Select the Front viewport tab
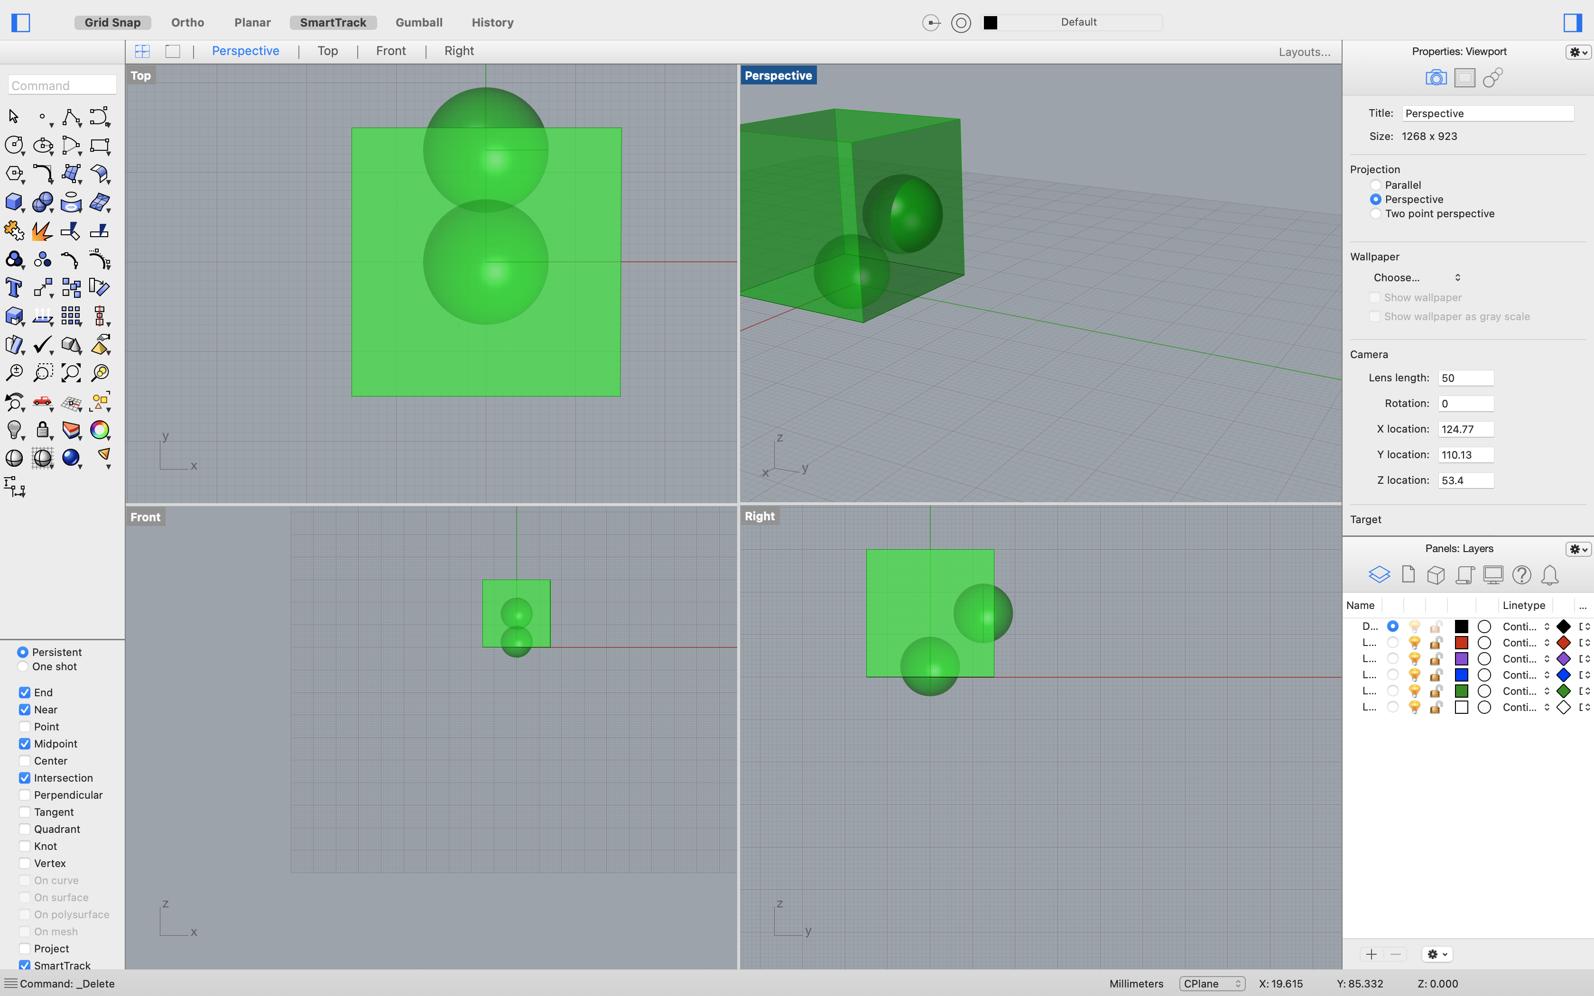Image resolution: width=1594 pixels, height=996 pixels. [x=391, y=50]
